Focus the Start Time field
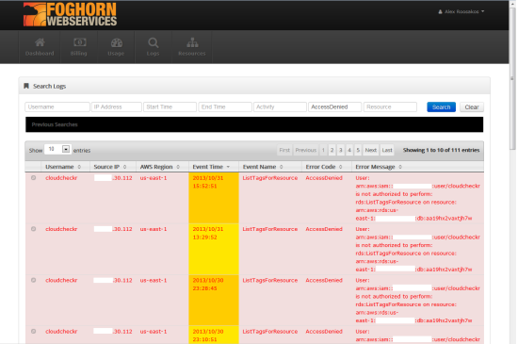Image resolution: width=518 pixels, height=344 pixels. (x=170, y=107)
